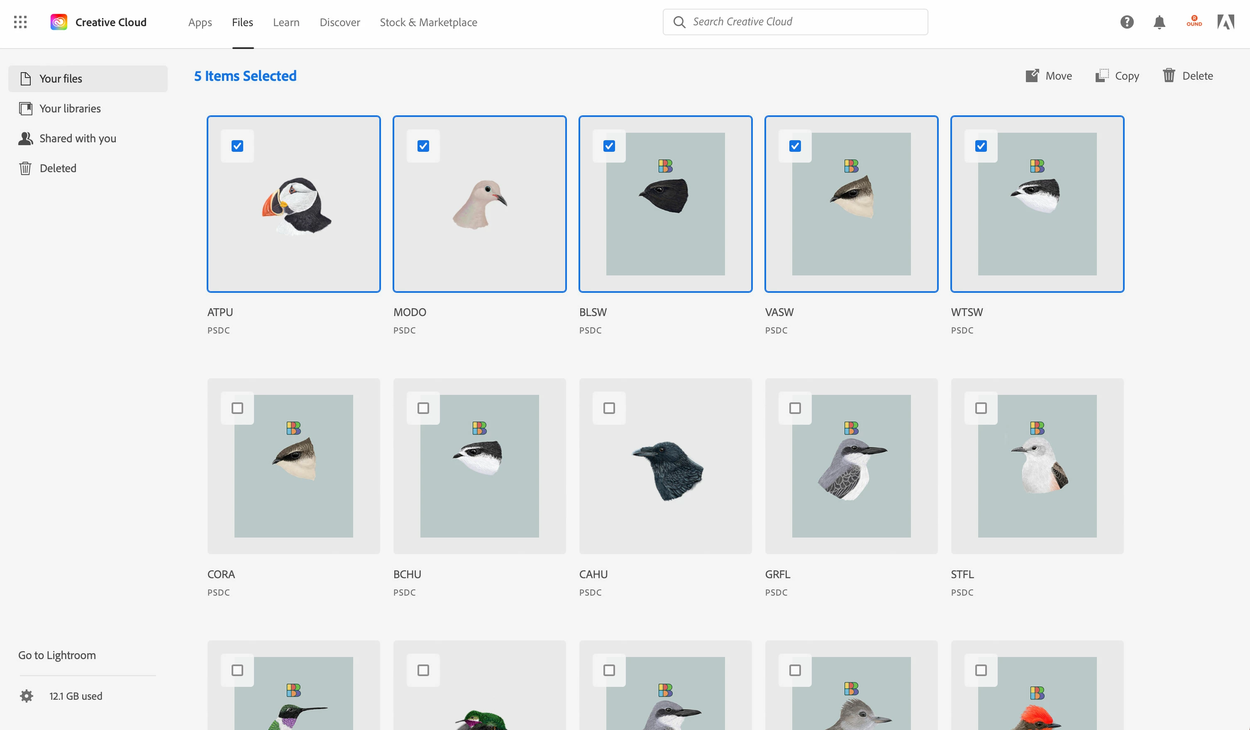Image resolution: width=1250 pixels, height=730 pixels.
Task: Check the CAHU file checkbox
Action: (609, 408)
